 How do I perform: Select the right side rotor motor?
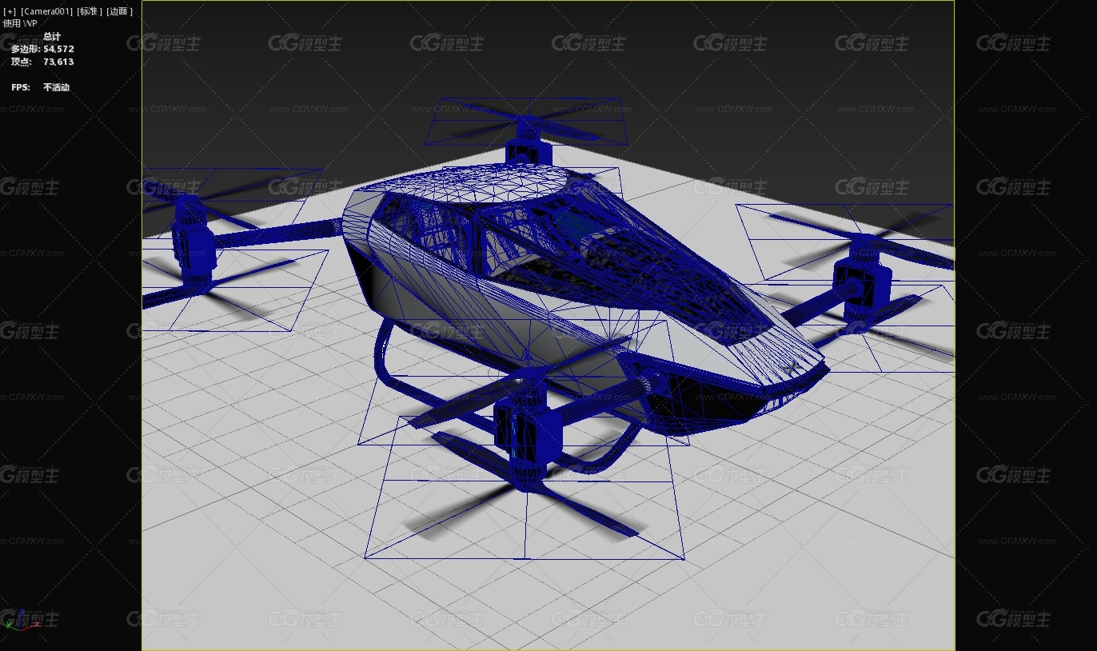pos(862,284)
